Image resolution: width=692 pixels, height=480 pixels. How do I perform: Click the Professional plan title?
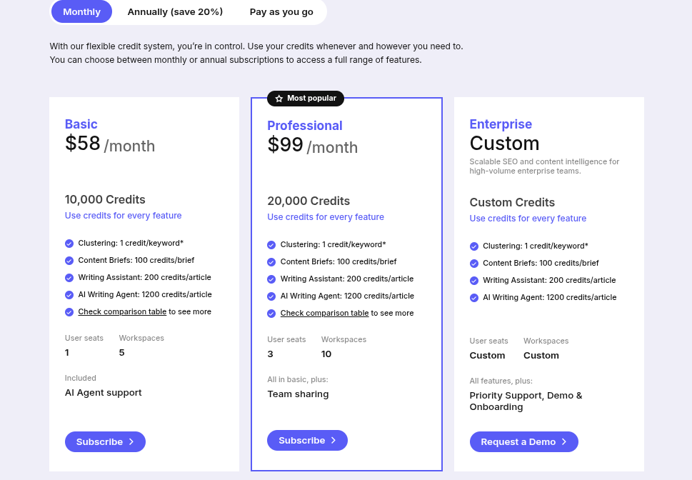pyautogui.click(x=305, y=126)
